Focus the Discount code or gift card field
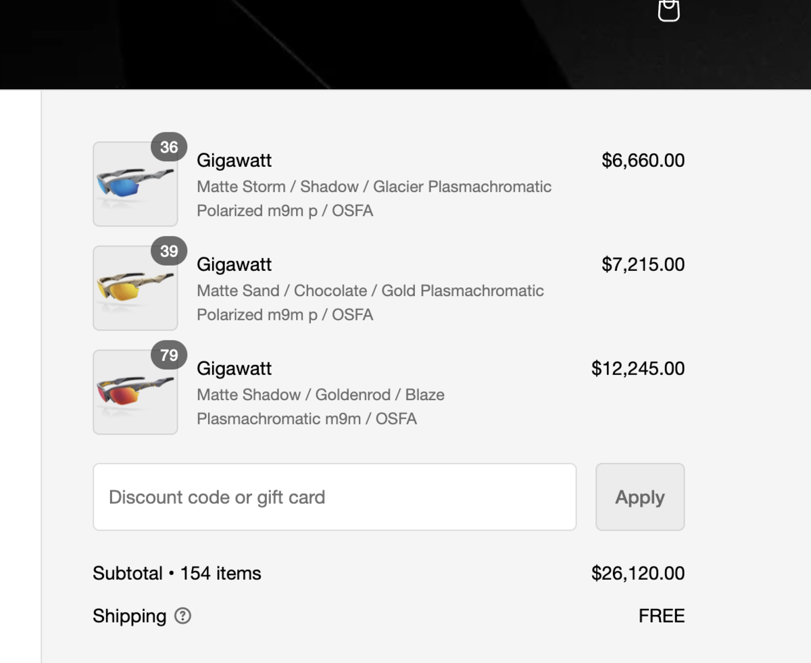 [x=335, y=497]
